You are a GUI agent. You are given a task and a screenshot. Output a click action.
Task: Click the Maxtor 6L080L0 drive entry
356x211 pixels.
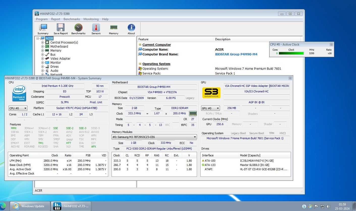click(x=255, y=165)
